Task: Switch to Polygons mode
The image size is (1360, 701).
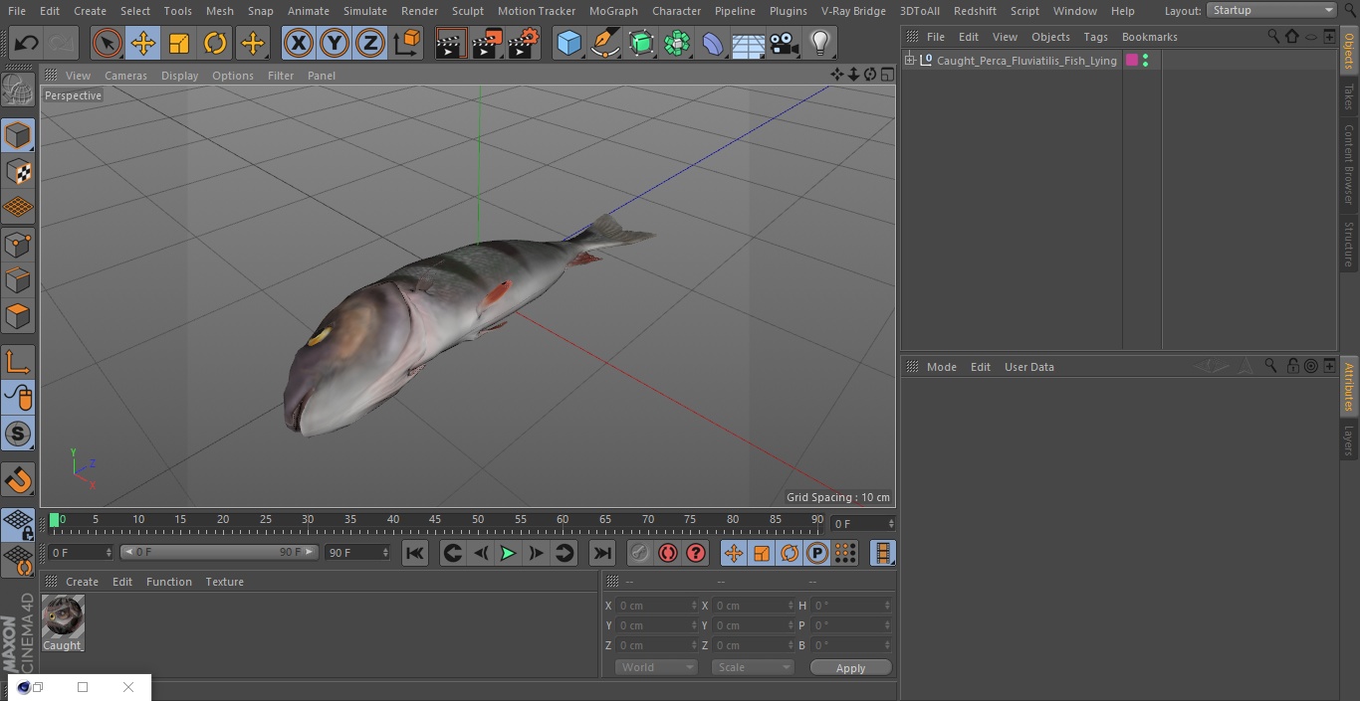Action: [x=18, y=317]
